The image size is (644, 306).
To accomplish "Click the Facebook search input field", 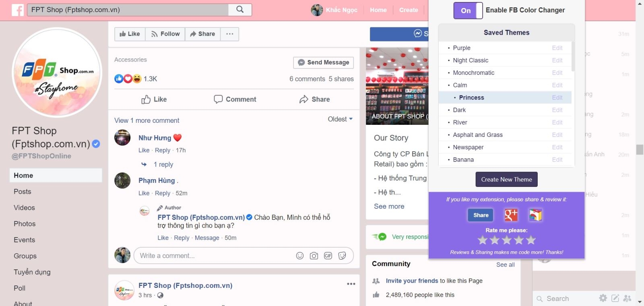I will pos(128,10).
